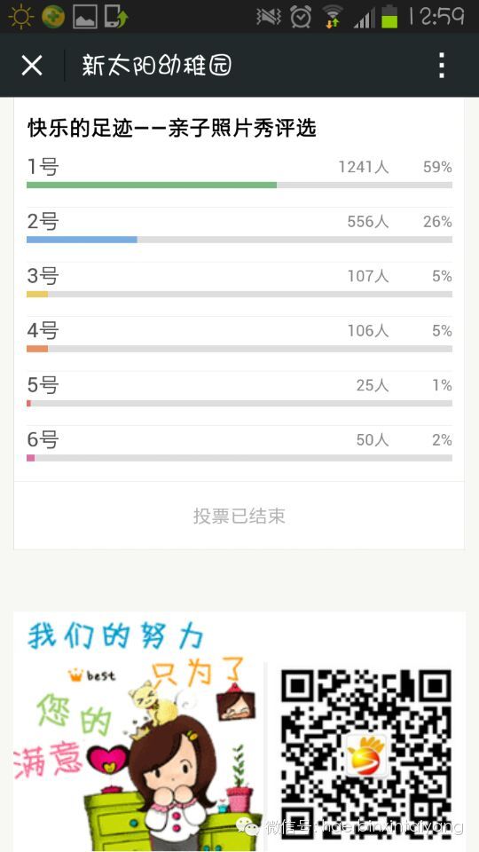Tap the device upload notification icon
This screenshot has width=479, height=852.
click(x=115, y=17)
